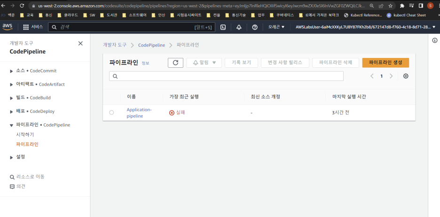The height and width of the screenshot is (217, 440).
Task: Click 파이프라인 생성 button
Action: click(385, 63)
